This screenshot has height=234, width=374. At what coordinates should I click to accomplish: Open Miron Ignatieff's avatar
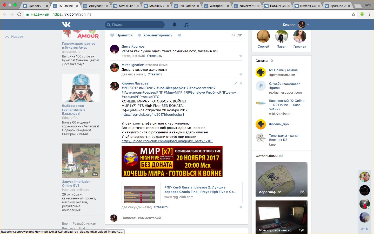[115, 67]
